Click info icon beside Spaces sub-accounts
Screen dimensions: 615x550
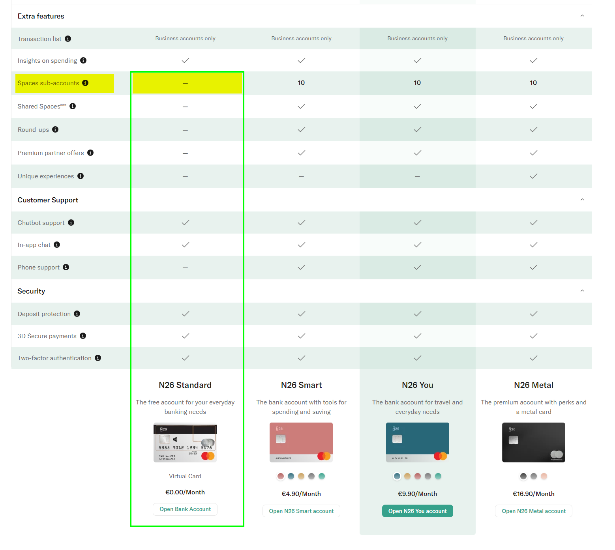coord(85,83)
